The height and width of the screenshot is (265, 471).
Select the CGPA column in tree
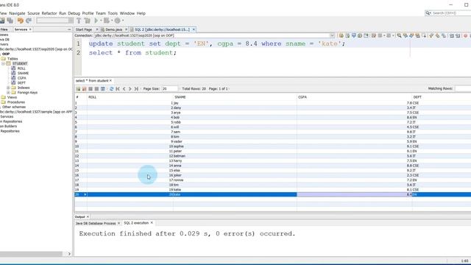click(x=21, y=78)
